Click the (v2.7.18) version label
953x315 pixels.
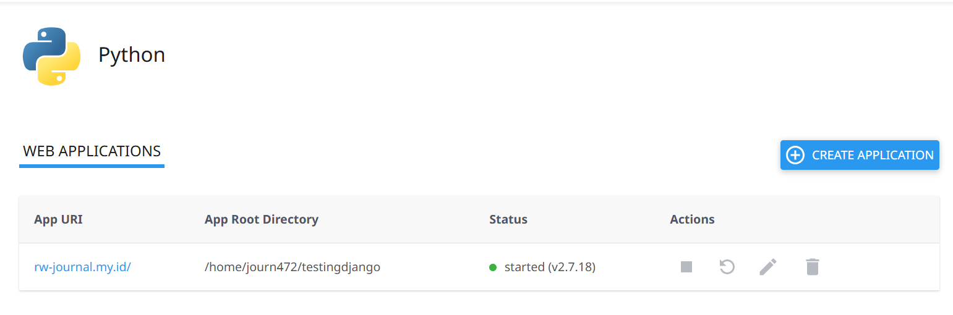pyautogui.click(x=571, y=267)
